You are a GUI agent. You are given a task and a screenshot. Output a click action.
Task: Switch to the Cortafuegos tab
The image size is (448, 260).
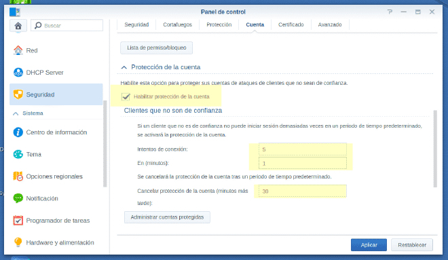click(x=177, y=24)
